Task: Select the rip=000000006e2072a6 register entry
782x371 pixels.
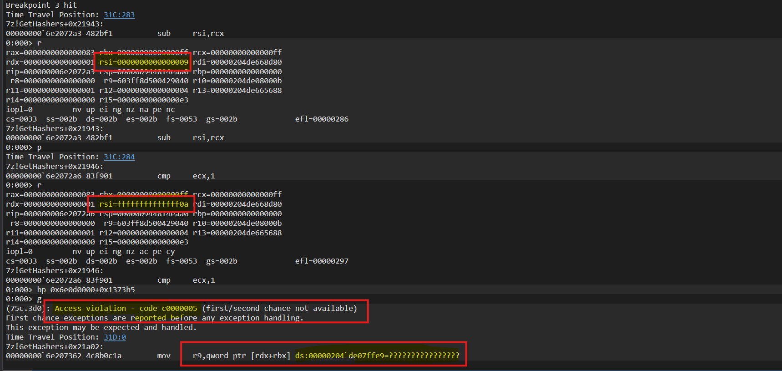Action: pyautogui.click(x=50, y=213)
